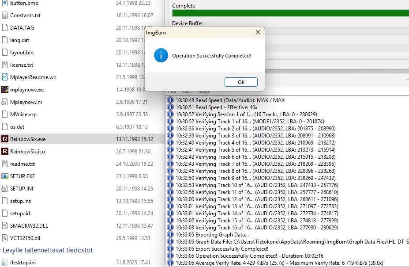This screenshot has height=267, width=409.
Task: Select the layout.bin file icon
Action: pyautogui.click(x=4, y=52)
